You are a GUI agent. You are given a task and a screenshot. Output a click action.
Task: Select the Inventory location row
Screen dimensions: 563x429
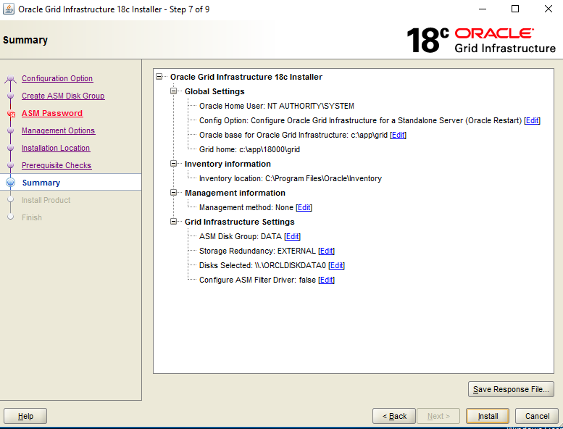[x=291, y=178]
